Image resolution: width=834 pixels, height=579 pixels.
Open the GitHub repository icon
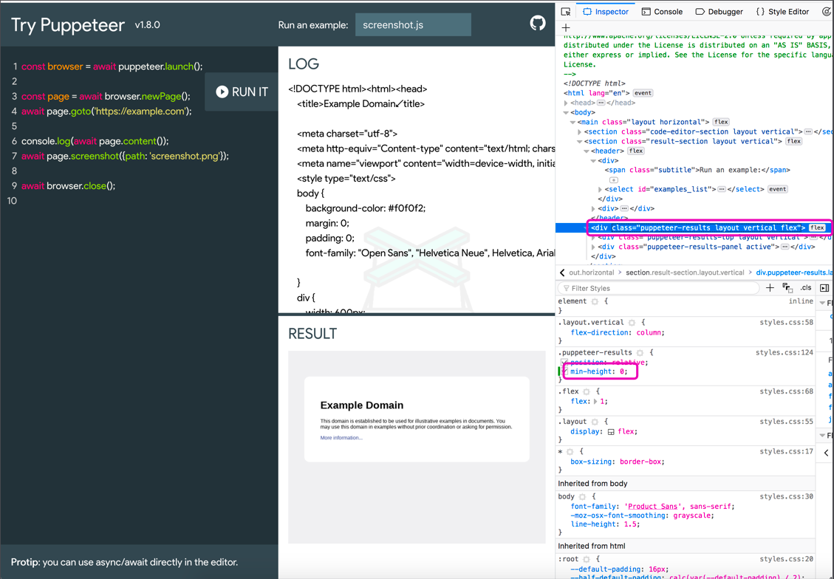click(x=537, y=24)
